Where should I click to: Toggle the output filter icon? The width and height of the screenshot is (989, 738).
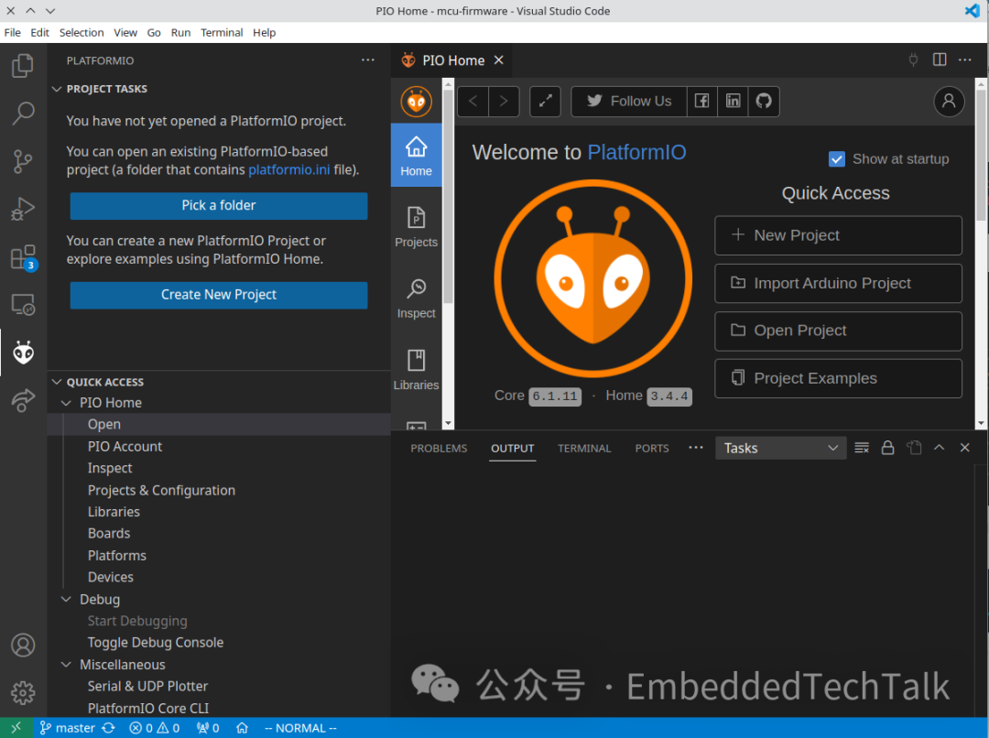[861, 448]
